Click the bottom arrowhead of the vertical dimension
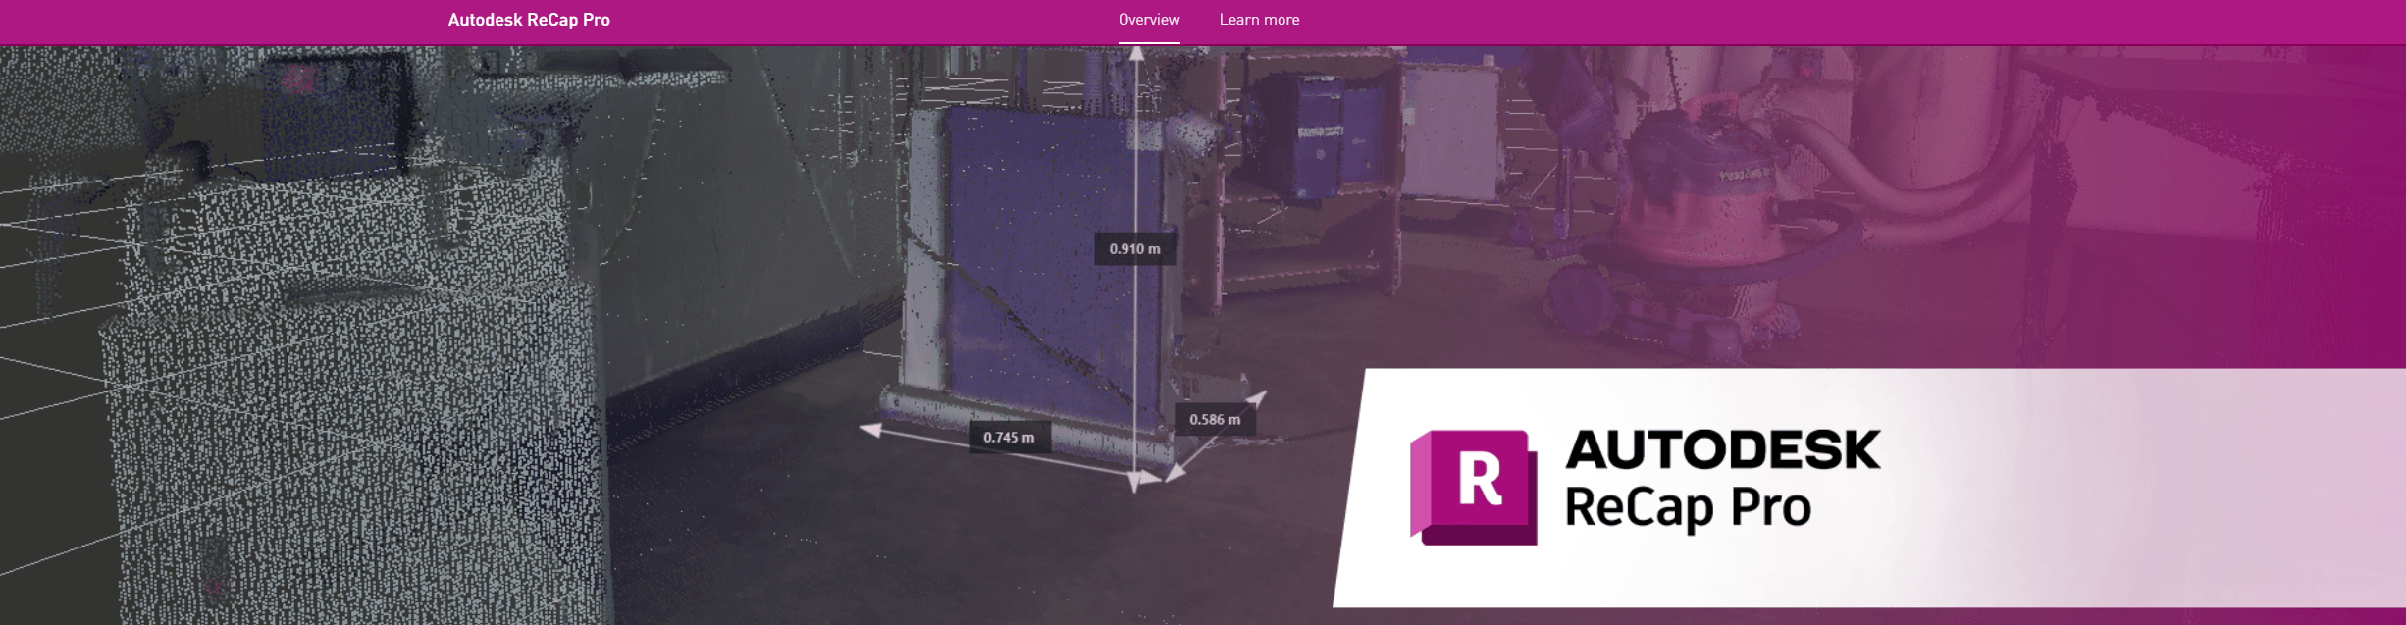 tap(1134, 483)
